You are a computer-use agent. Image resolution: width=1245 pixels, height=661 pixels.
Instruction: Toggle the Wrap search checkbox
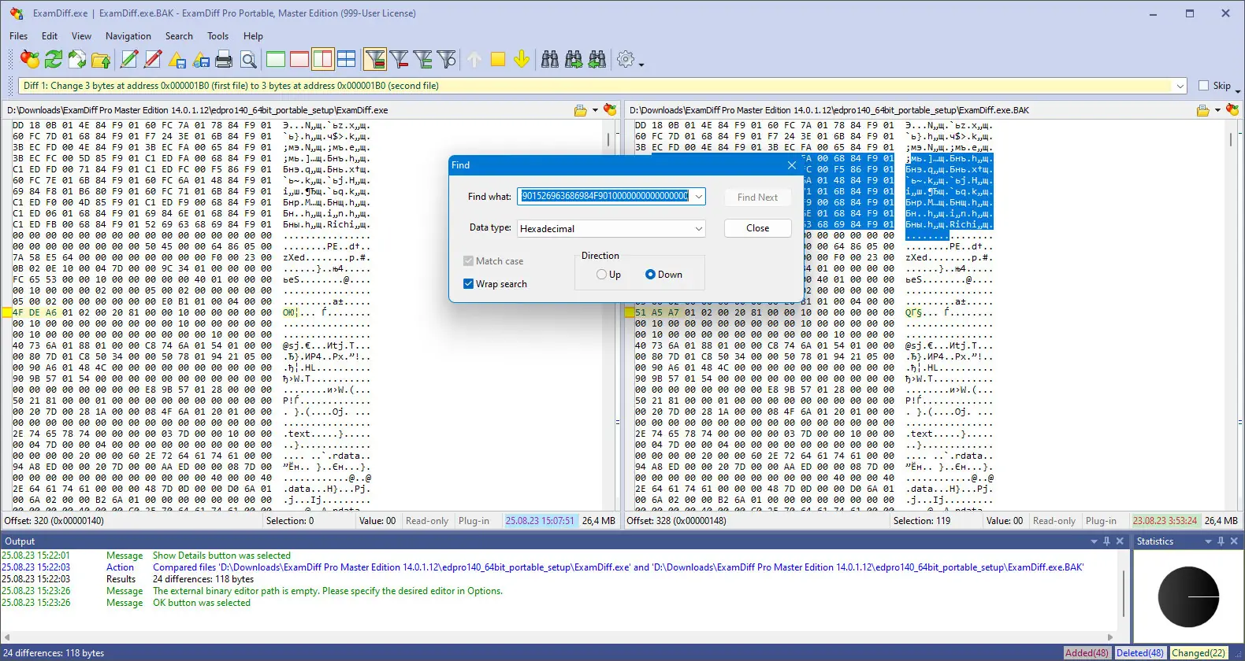pyautogui.click(x=469, y=284)
